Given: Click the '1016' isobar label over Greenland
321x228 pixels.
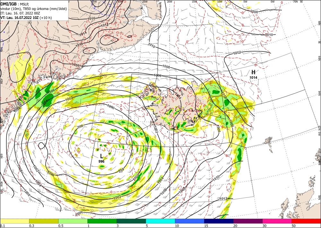Looking at the screenshot, I should [91, 19].
